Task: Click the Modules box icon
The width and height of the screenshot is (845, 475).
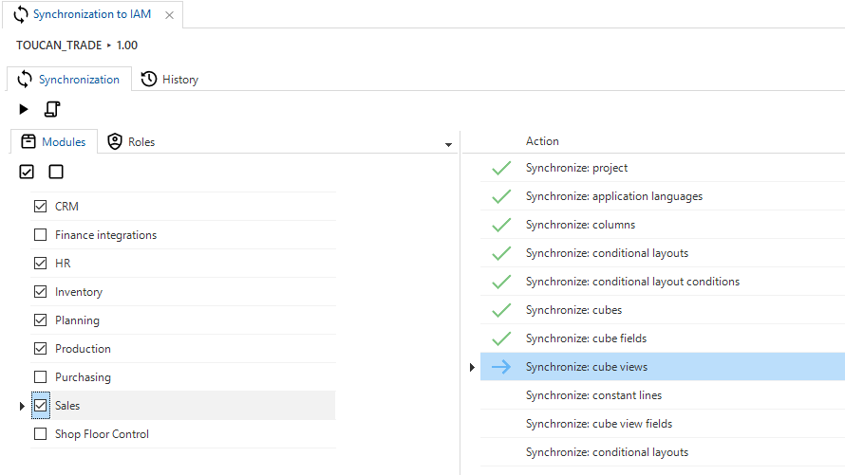Action: point(28,141)
